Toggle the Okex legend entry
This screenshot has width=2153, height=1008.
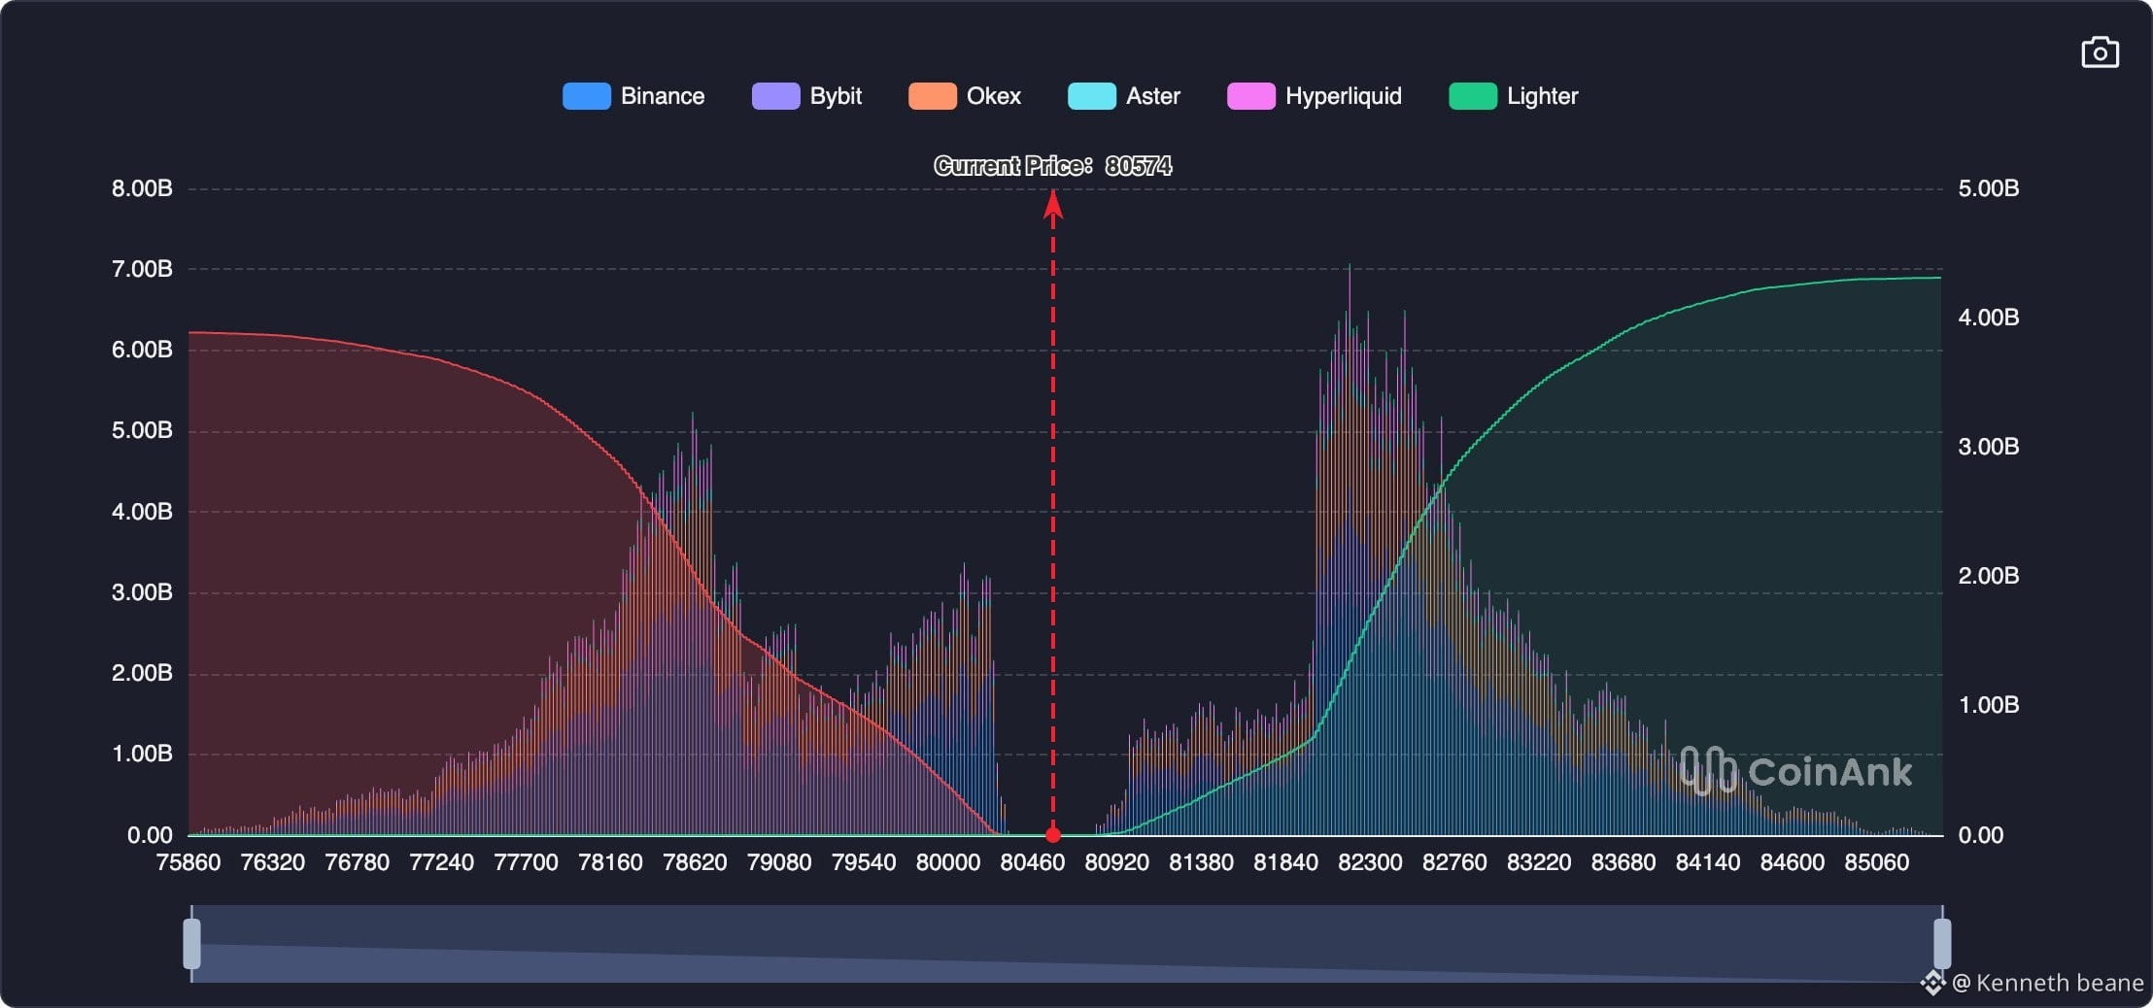coord(965,96)
